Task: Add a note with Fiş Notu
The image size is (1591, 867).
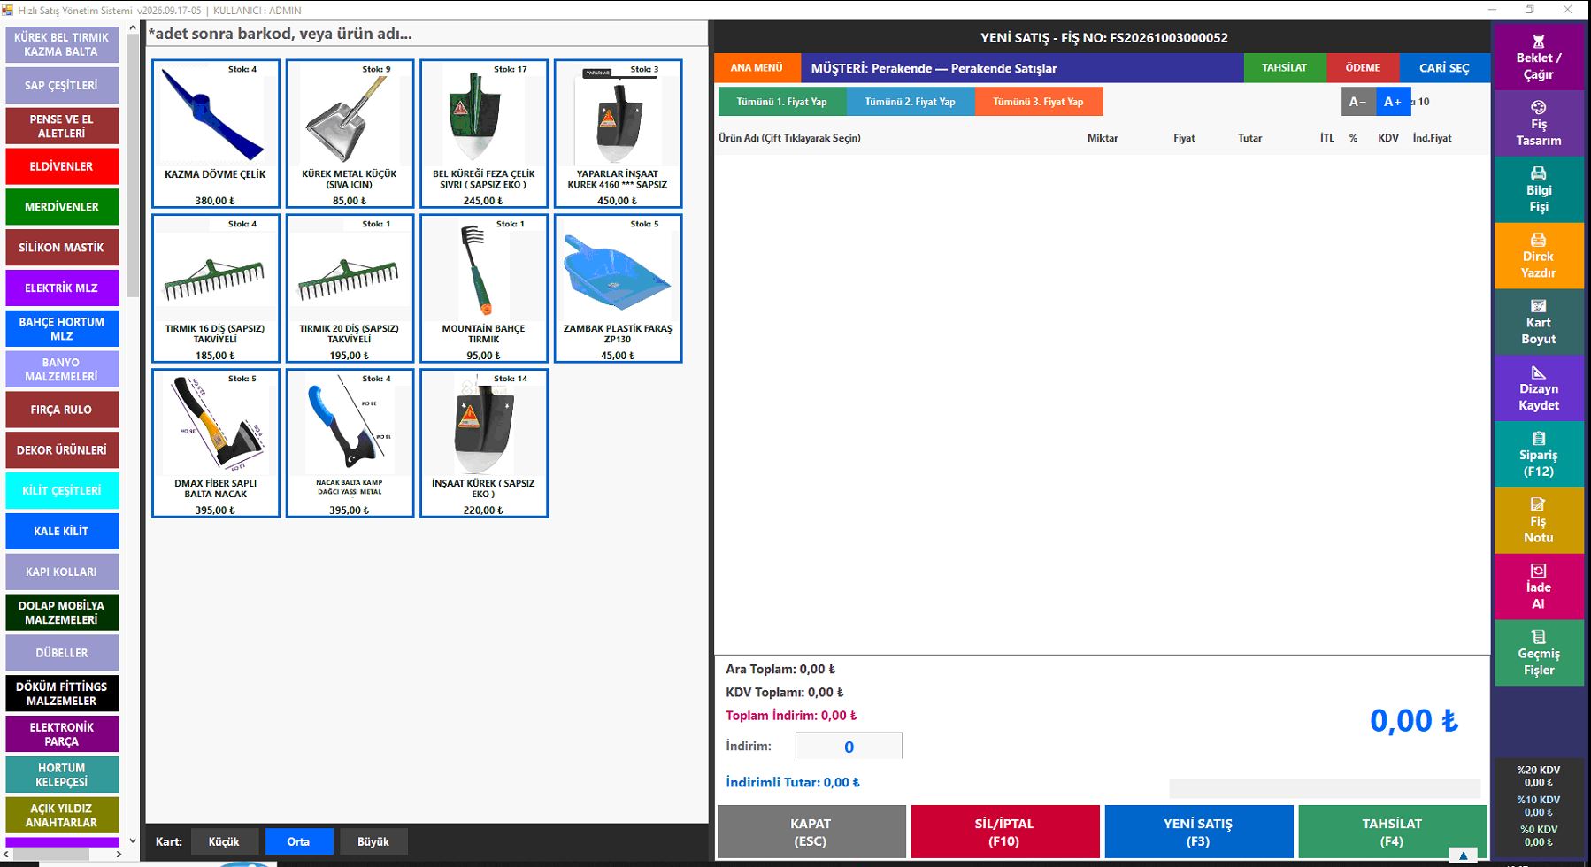Action: (1538, 520)
